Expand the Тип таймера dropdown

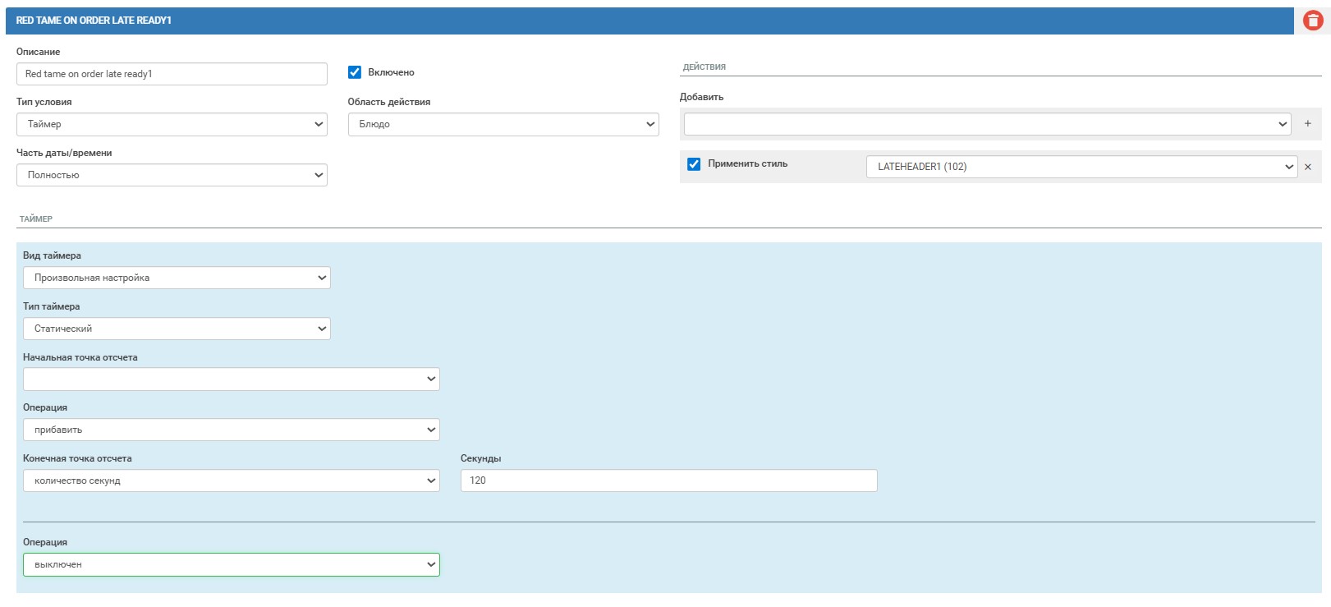pyautogui.click(x=177, y=329)
